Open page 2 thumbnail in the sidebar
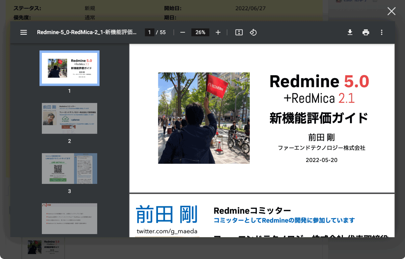 point(69,118)
